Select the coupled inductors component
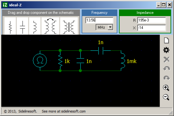174x116 pixels. (x=50, y=26)
